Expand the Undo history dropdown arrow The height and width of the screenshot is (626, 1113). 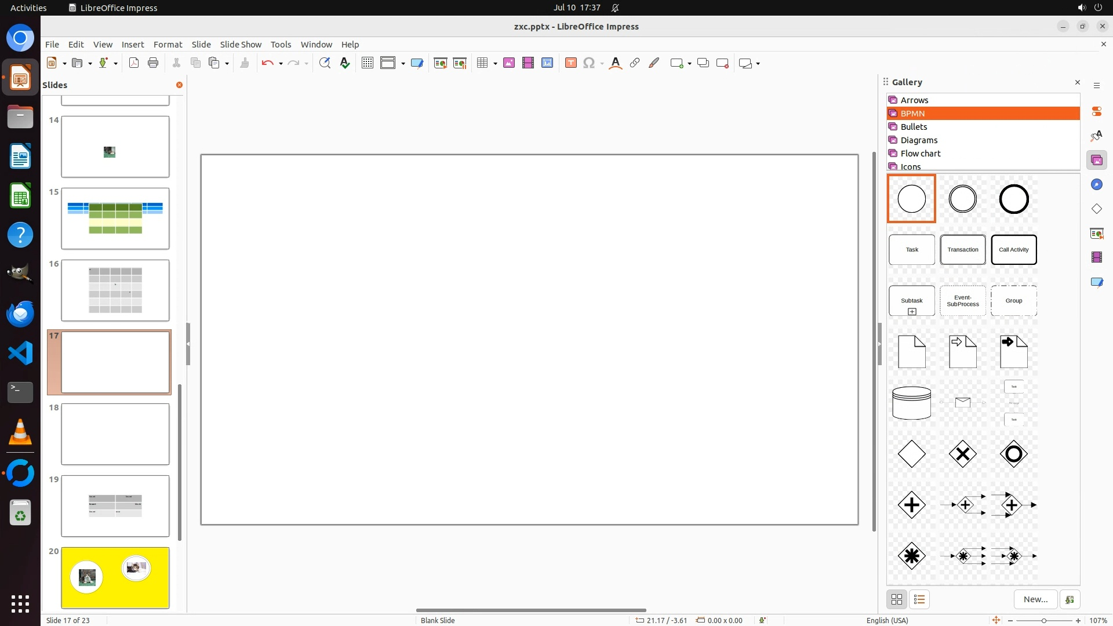click(x=281, y=64)
